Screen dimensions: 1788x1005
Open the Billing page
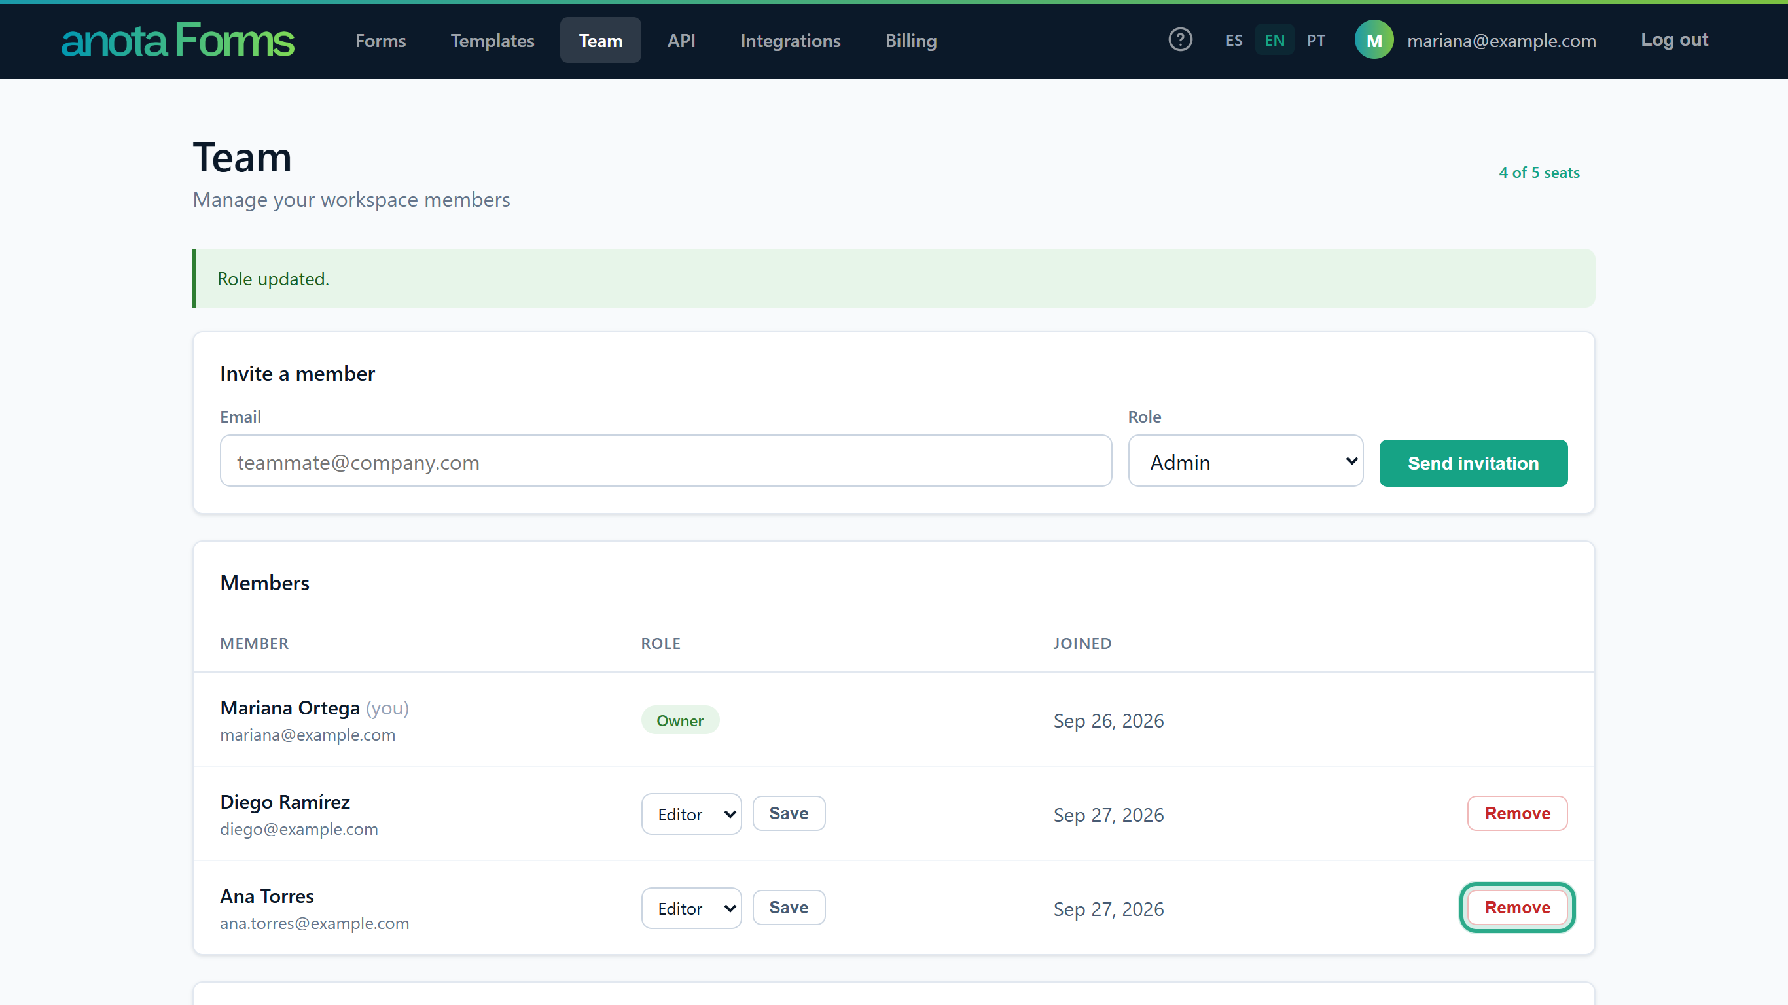(910, 41)
